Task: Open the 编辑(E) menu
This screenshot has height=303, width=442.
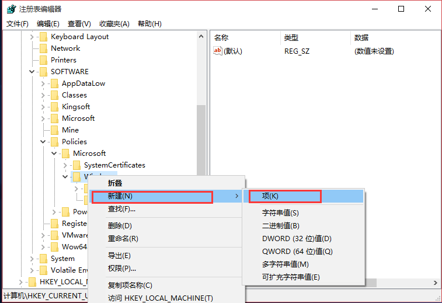Action: [x=48, y=24]
